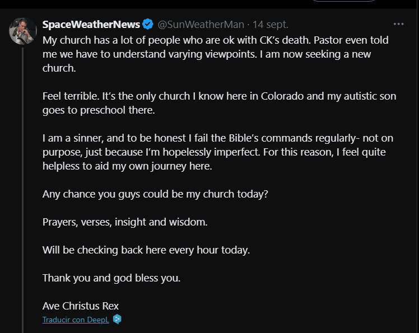Click the blue verified badge

[148, 25]
